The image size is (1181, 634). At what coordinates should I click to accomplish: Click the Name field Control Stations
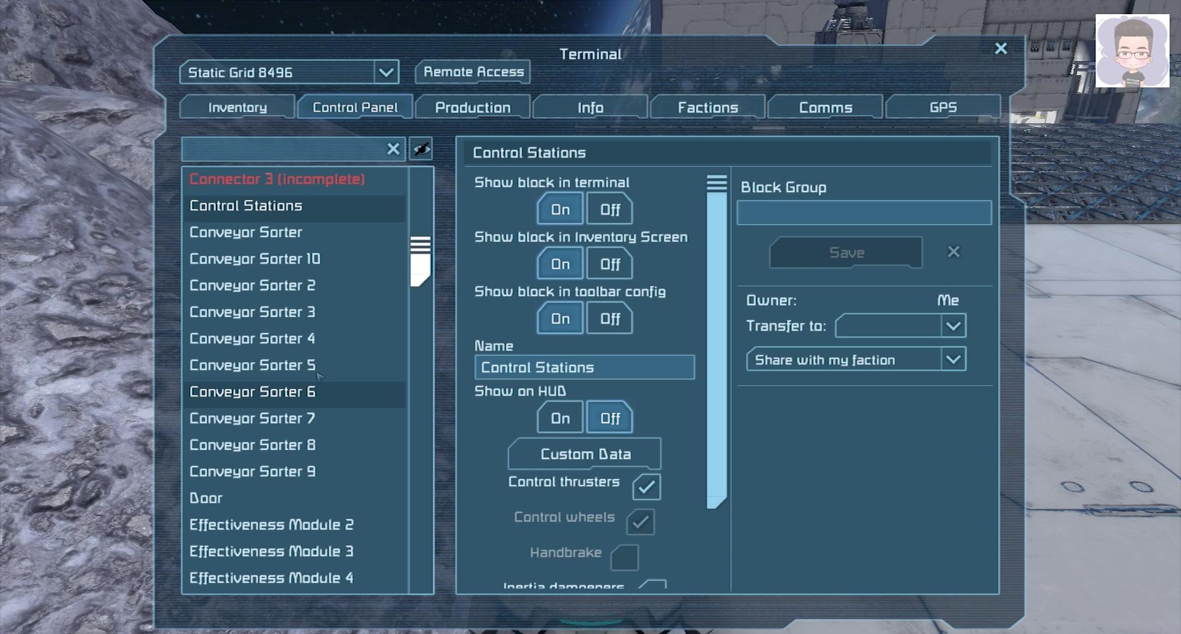584,367
